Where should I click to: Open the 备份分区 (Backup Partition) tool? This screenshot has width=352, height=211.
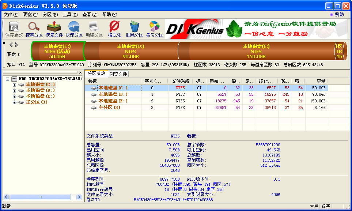[x=154, y=29]
